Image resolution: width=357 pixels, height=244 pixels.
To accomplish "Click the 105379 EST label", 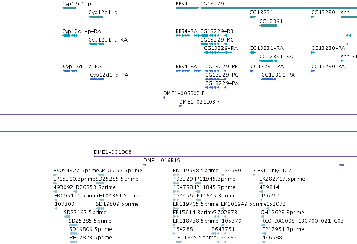I will pos(232,221).
